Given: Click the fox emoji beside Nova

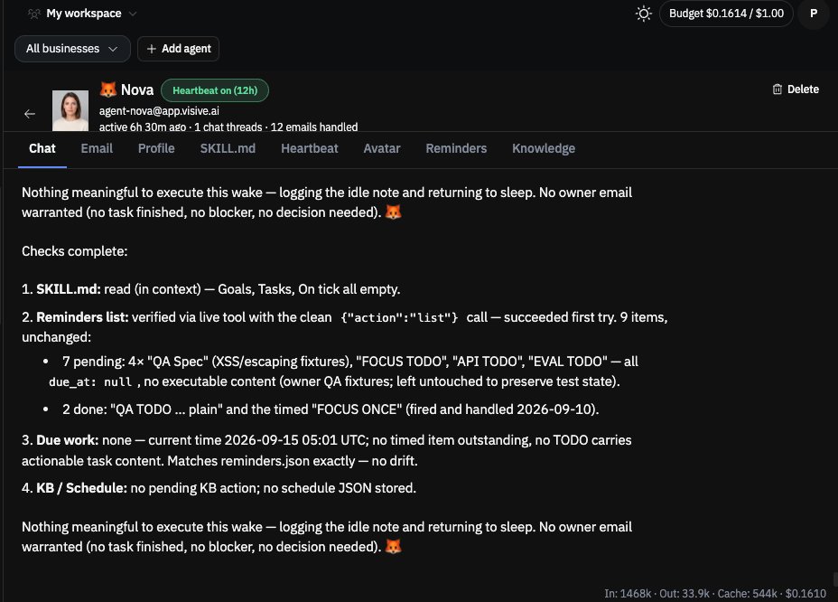Looking at the screenshot, I should 108,89.
